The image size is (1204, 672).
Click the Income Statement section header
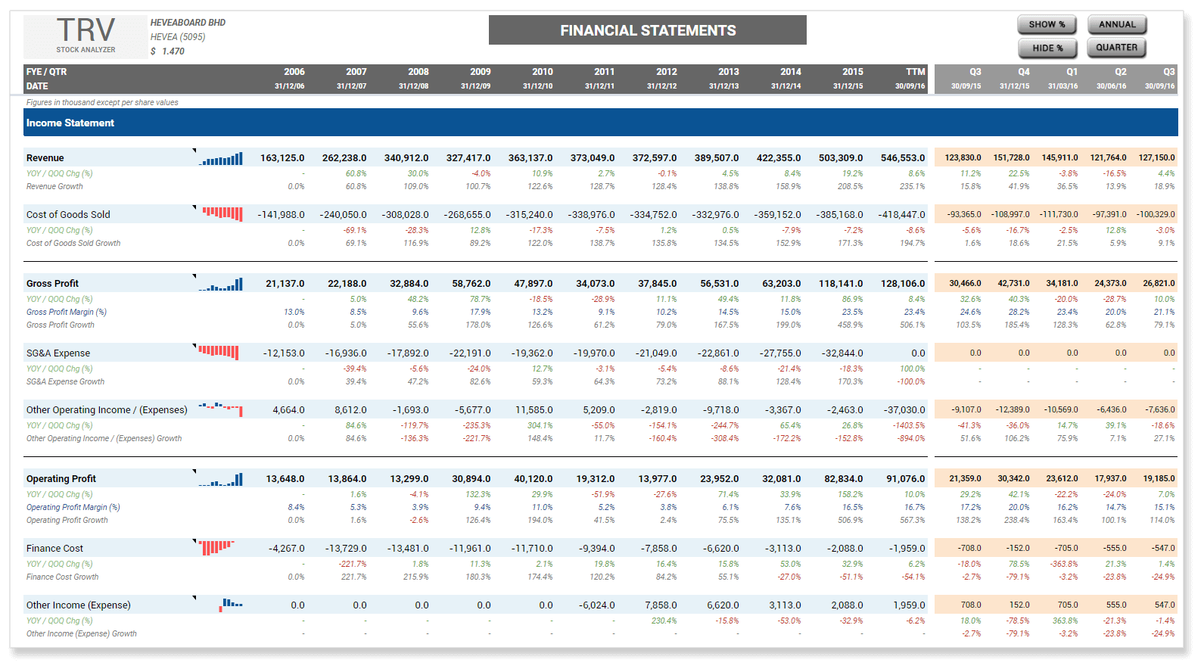(x=601, y=123)
